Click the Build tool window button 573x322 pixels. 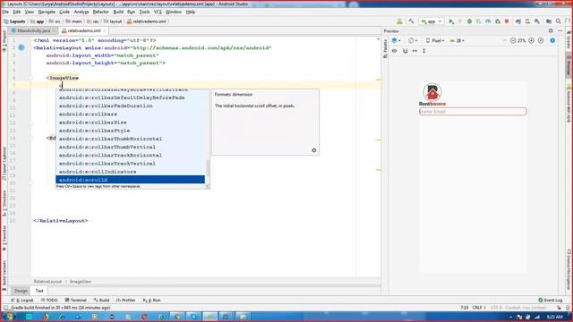(101, 301)
